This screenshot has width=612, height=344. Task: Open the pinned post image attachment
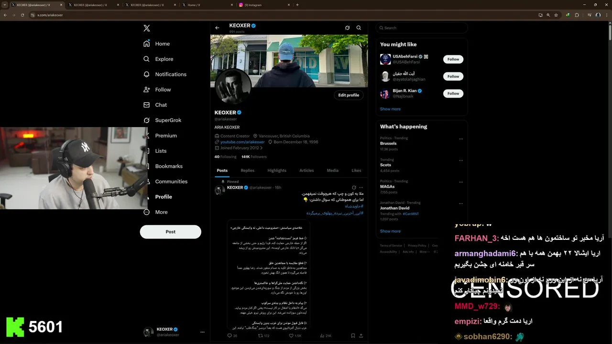[269, 275]
